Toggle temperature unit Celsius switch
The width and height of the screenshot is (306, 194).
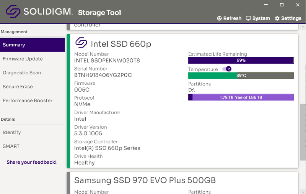(227, 69)
